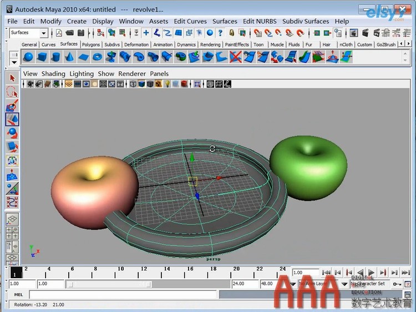Choose the Select tool arrow
Viewport: 416px width, 312px height.
pos(12,78)
